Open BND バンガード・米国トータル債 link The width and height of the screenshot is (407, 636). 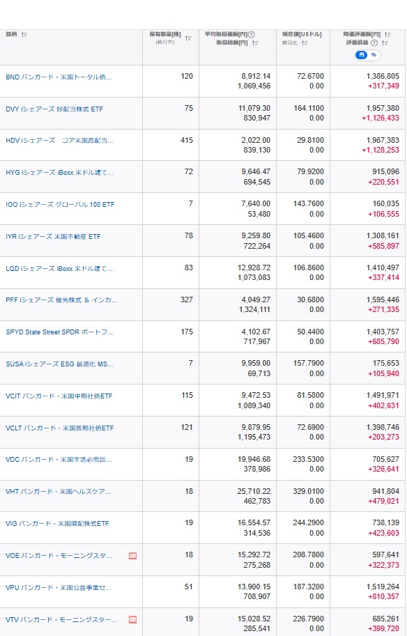click(59, 77)
